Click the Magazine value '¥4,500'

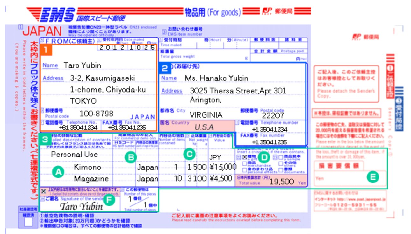[221, 179]
